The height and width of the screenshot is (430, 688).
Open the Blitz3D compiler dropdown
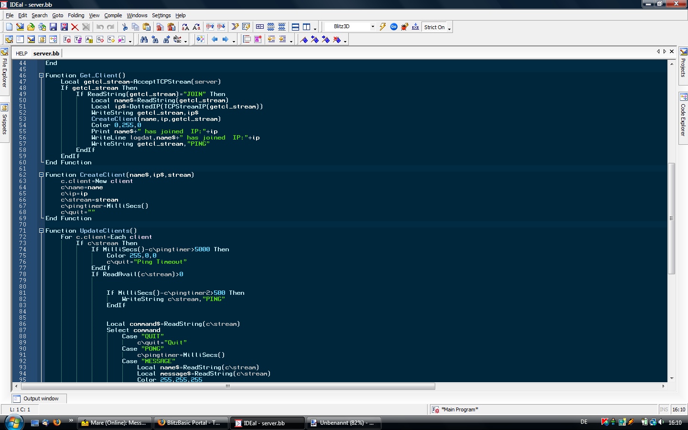tap(373, 27)
